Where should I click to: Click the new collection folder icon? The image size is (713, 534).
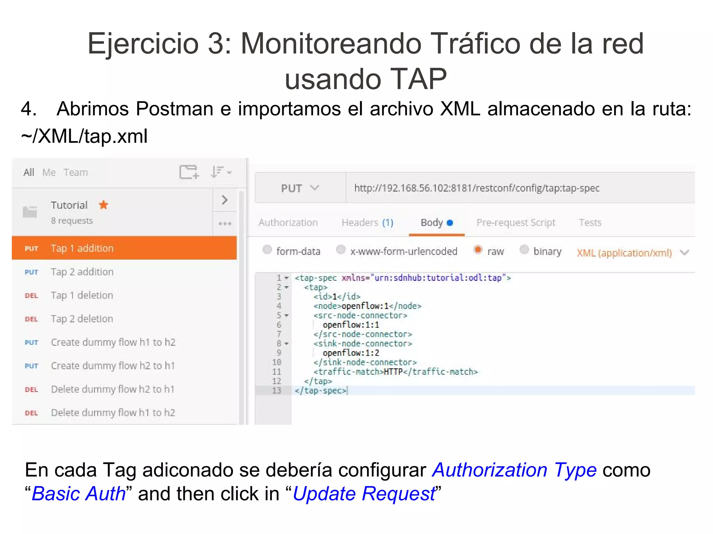[x=189, y=172]
